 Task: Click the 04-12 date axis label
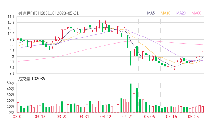pos(106,117)
